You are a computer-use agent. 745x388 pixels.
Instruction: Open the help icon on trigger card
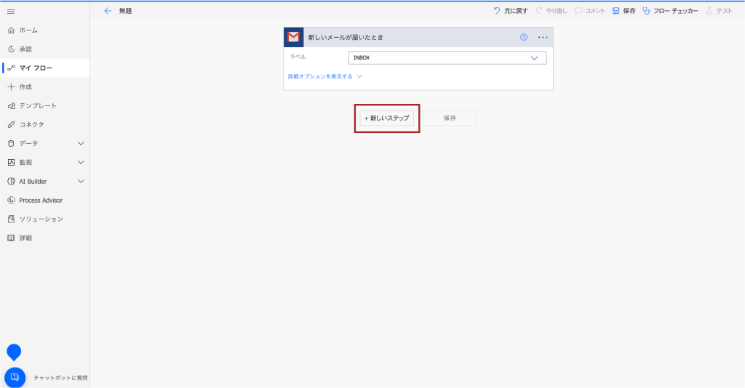(x=524, y=37)
